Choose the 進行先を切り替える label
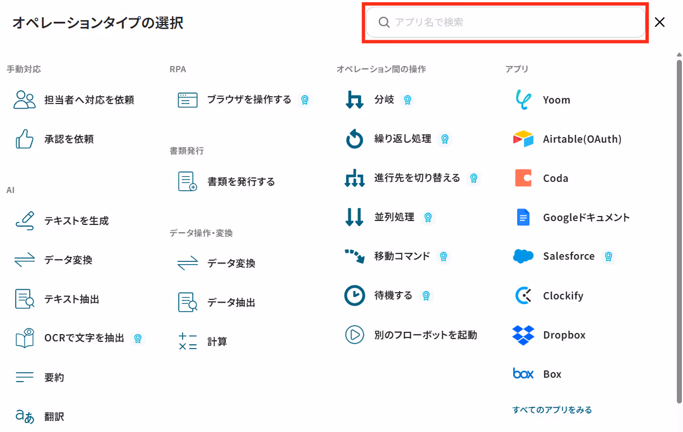The width and height of the screenshot is (683, 432). (x=417, y=178)
